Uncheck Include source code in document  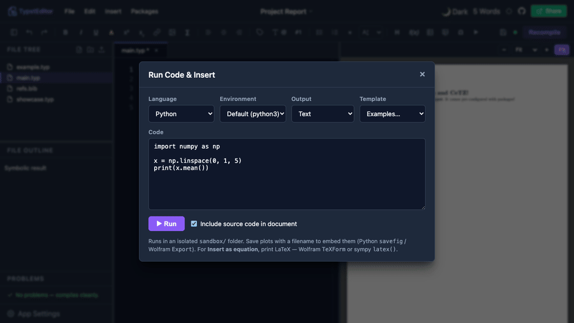tap(194, 224)
